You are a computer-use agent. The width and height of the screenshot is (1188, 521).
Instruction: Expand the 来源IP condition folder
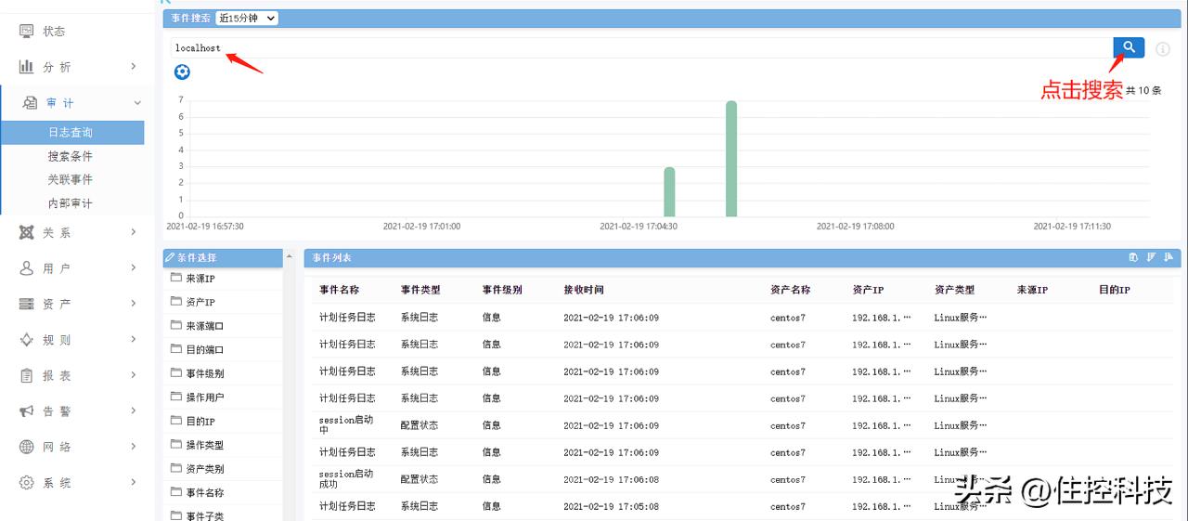[x=200, y=279]
